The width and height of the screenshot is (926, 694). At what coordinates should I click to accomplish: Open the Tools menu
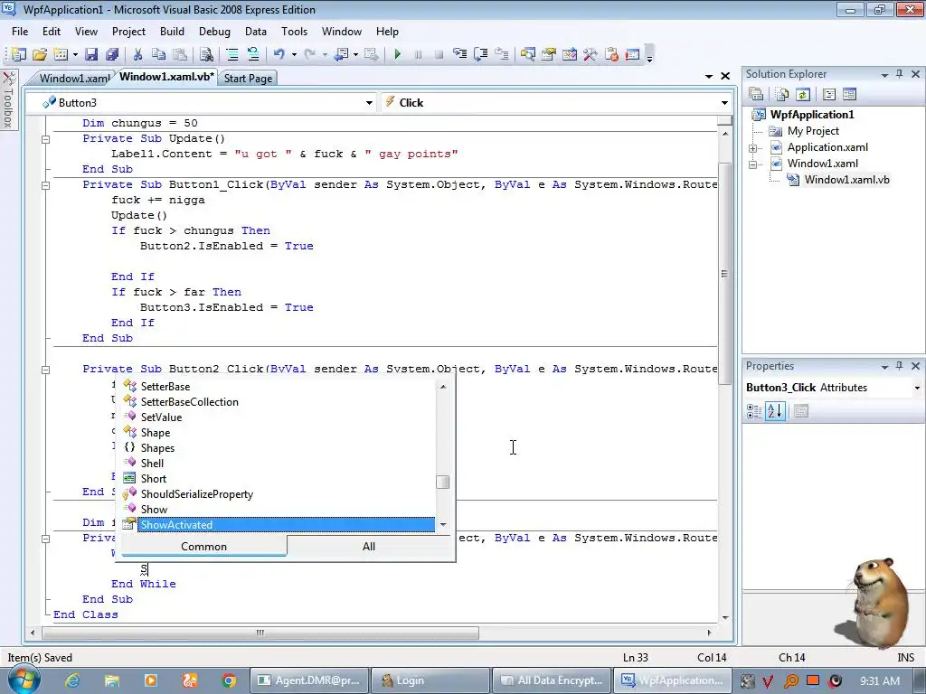[294, 32]
